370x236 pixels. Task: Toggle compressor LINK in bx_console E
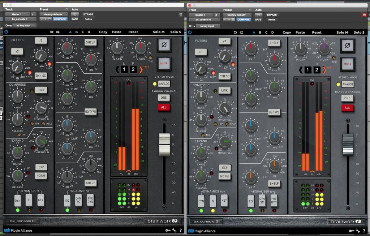pos(41,90)
